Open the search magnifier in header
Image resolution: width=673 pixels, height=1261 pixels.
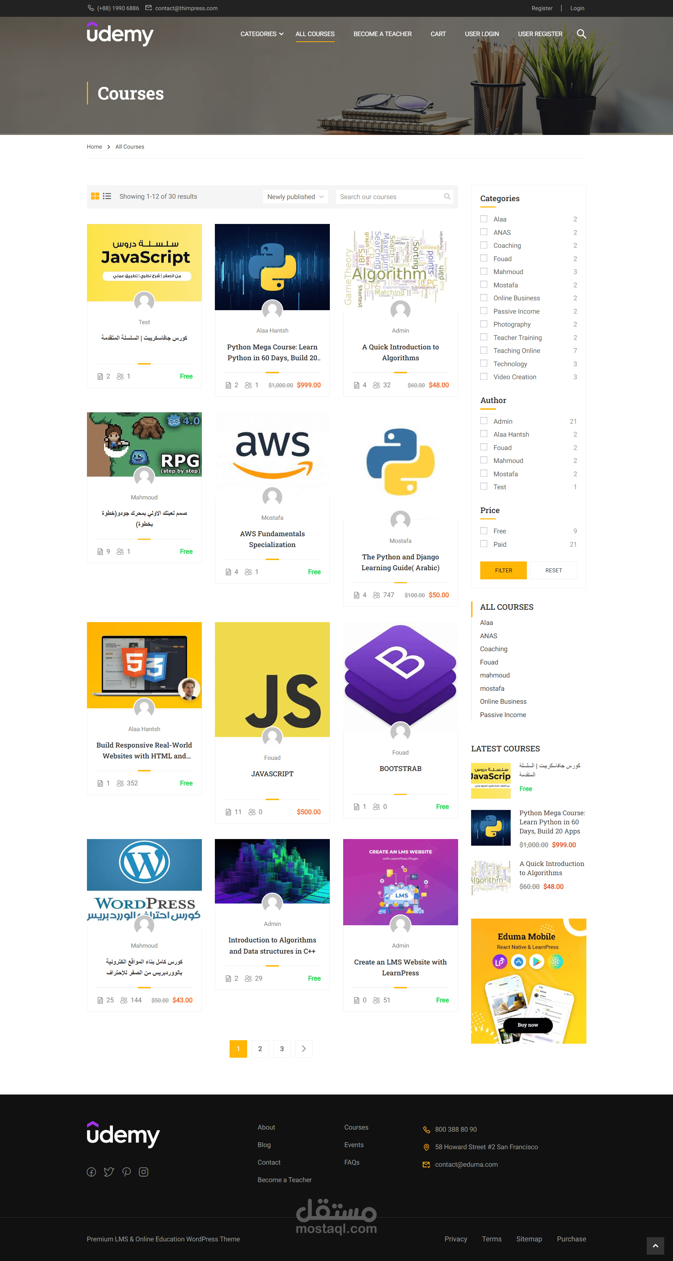coord(581,34)
